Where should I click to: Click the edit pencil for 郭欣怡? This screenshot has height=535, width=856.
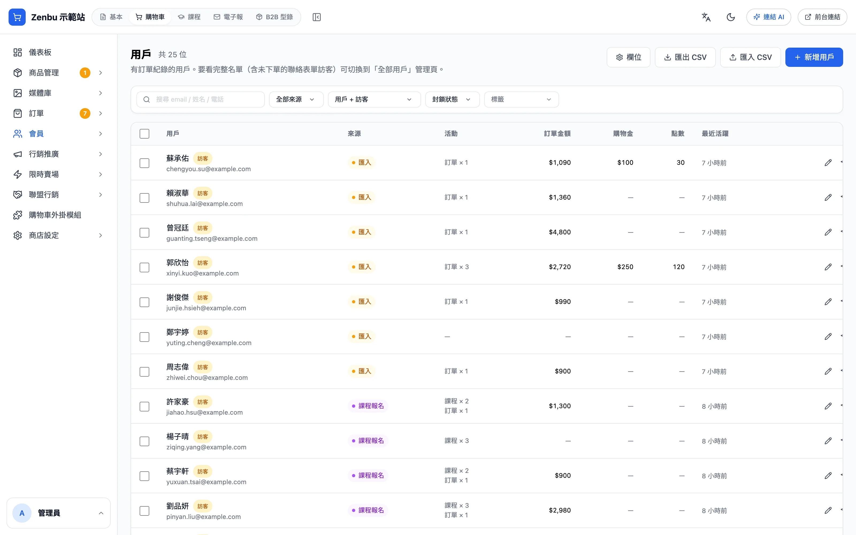[x=828, y=267]
